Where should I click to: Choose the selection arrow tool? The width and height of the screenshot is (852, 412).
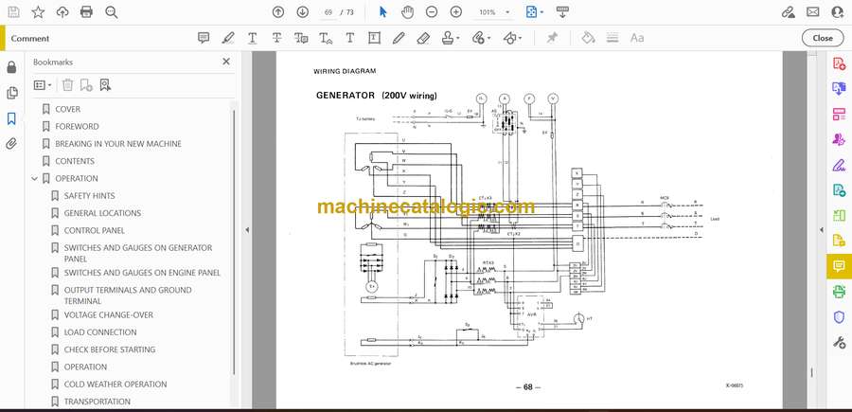click(x=383, y=12)
